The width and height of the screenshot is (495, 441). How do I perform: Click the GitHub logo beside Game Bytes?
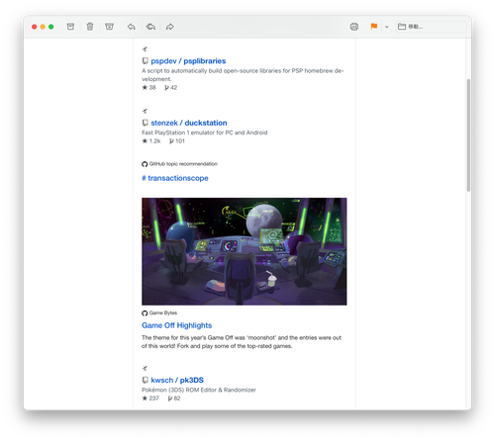[x=145, y=313]
